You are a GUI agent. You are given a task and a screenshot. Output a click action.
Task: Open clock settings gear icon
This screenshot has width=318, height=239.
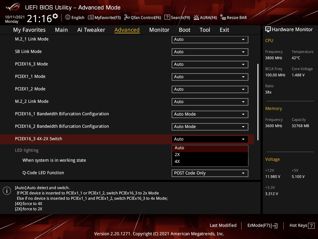tap(55, 16)
